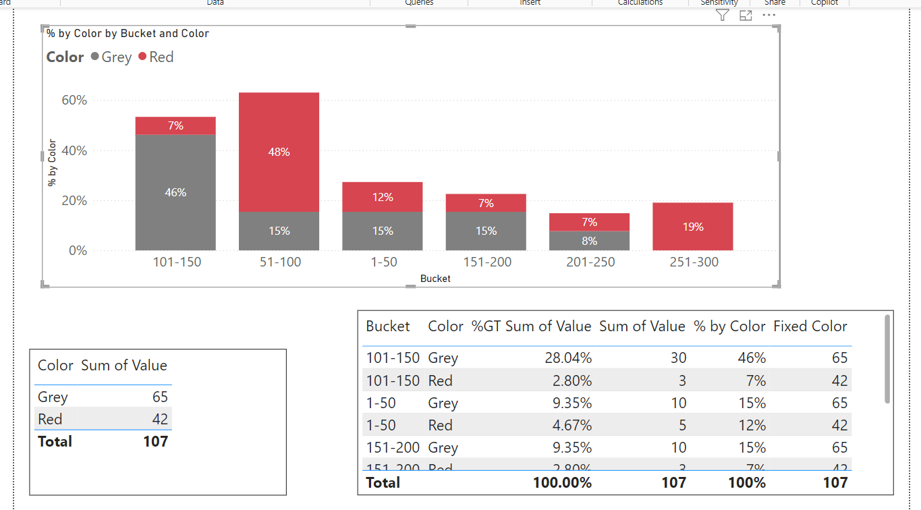This screenshot has width=921, height=510.
Task: Select the Red row in the small Color table
Action: [103, 419]
